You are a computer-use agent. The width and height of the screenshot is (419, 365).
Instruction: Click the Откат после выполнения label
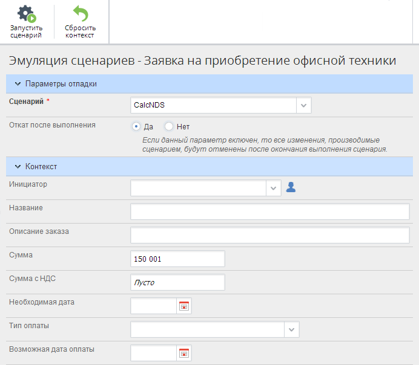(52, 125)
